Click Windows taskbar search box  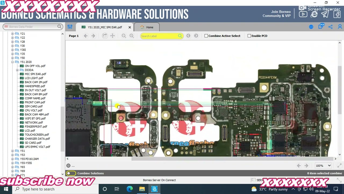pyautogui.click(x=55, y=189)
